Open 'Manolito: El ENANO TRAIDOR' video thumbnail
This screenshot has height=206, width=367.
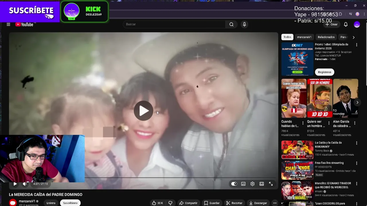click(297, 190)
